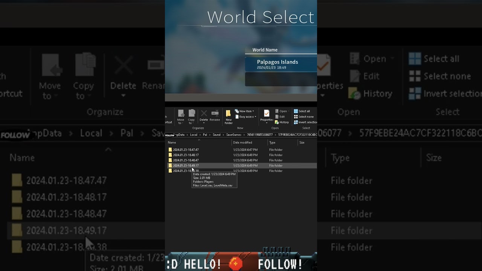The width and height of the screenshot is (482, 271).
Task: Click the Delete X icon
Action: pos(204,113)
